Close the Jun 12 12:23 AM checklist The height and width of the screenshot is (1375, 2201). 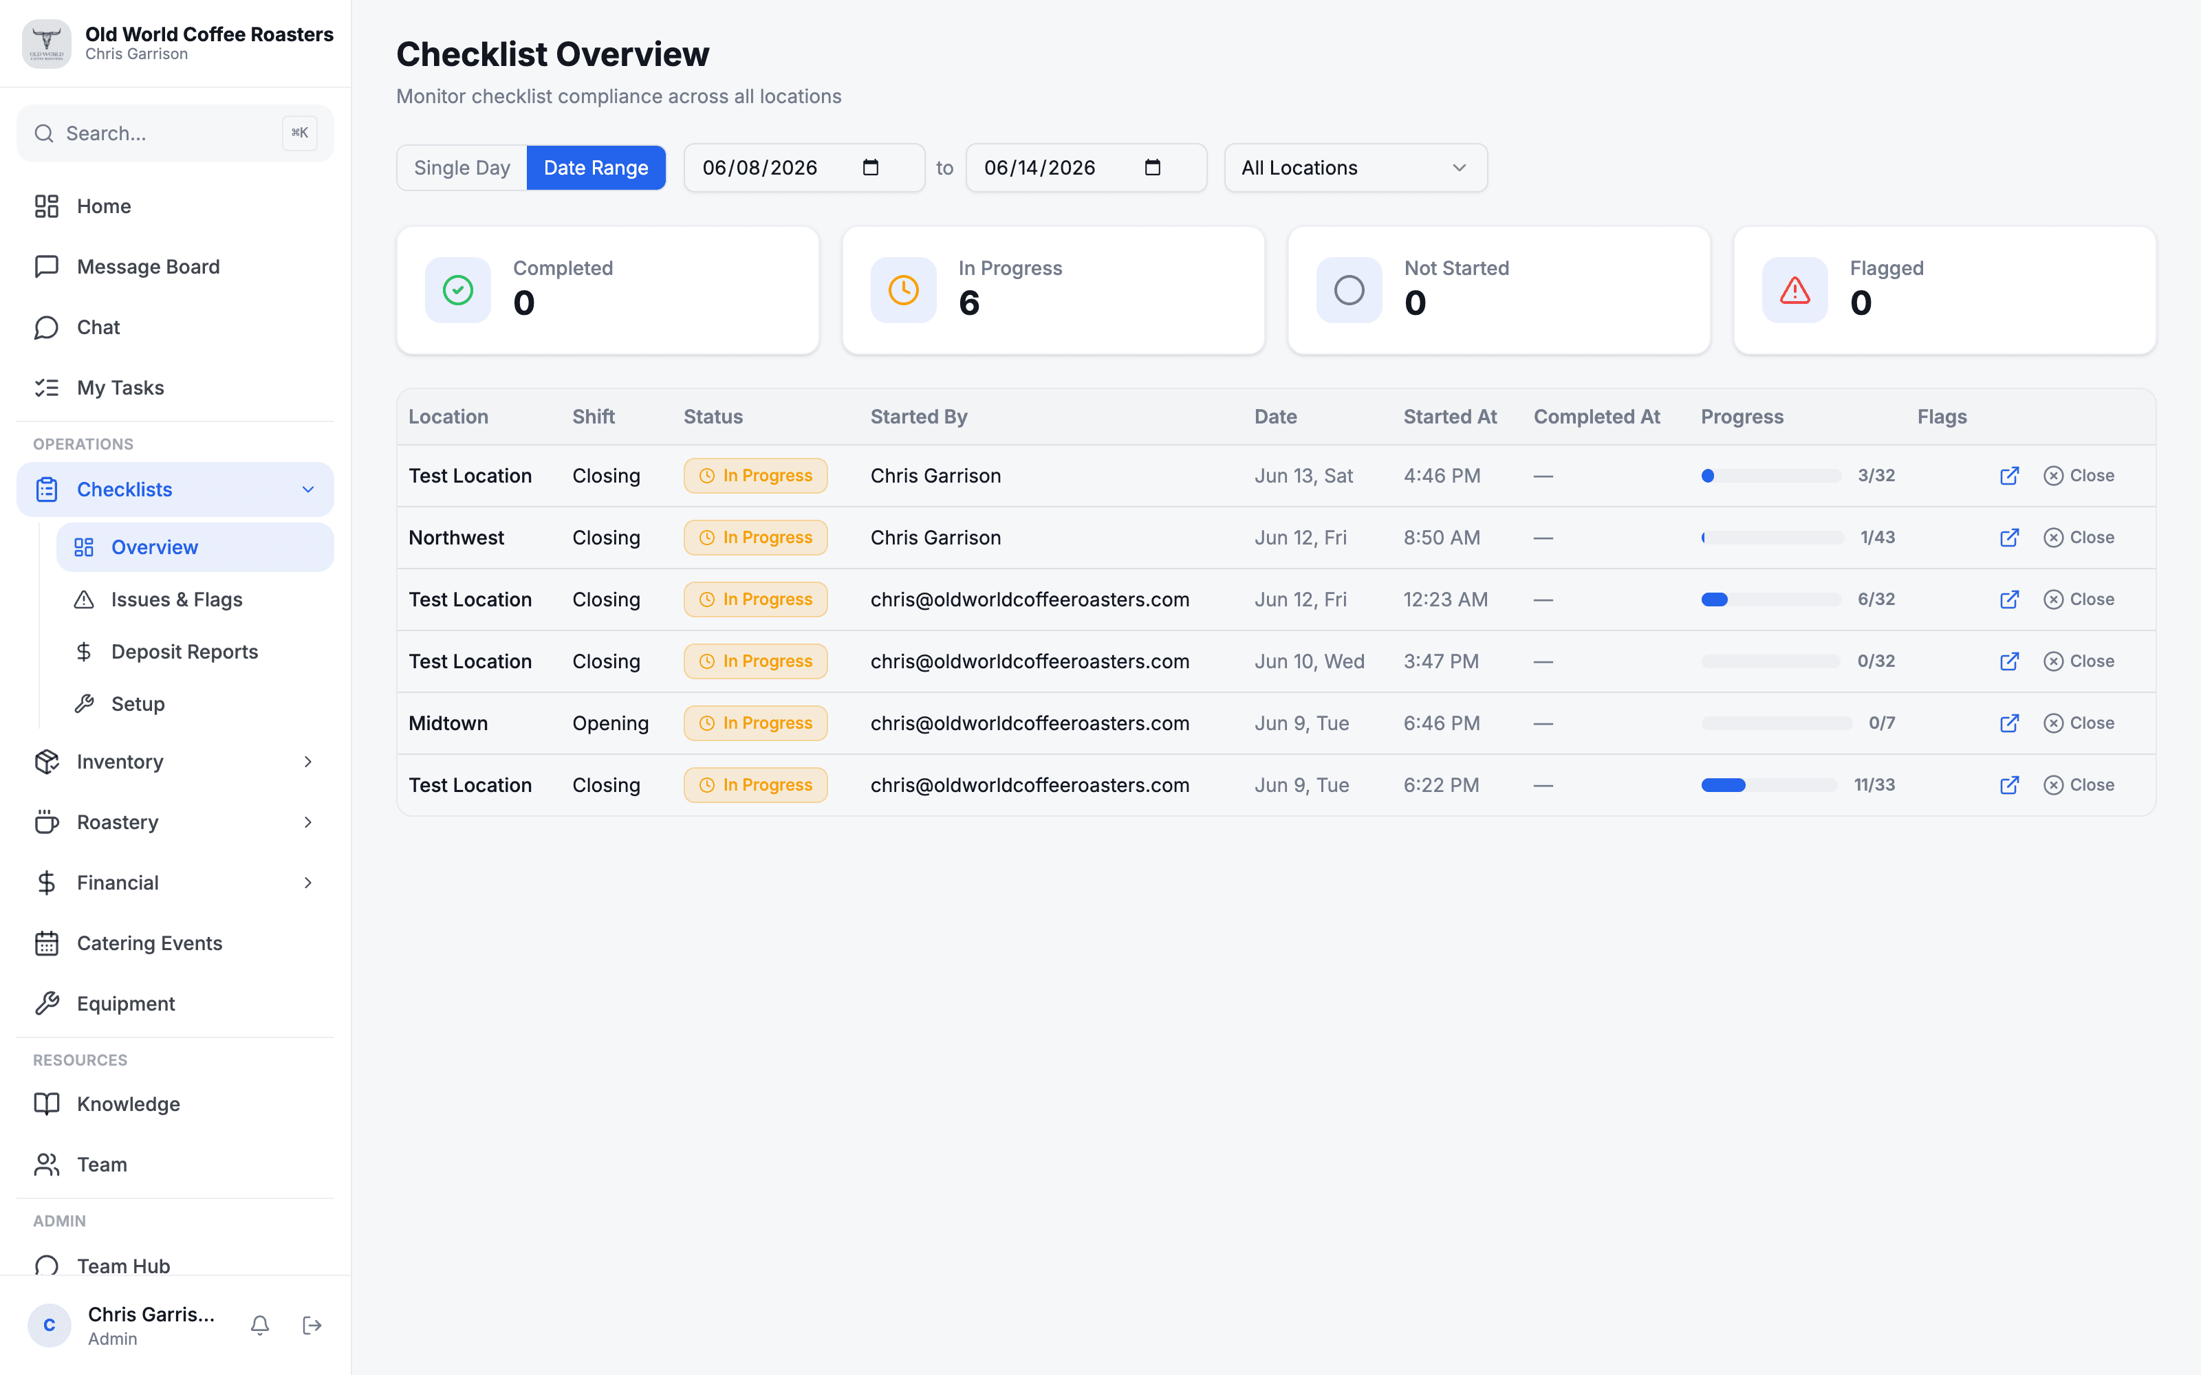(x=2078, y=599)
